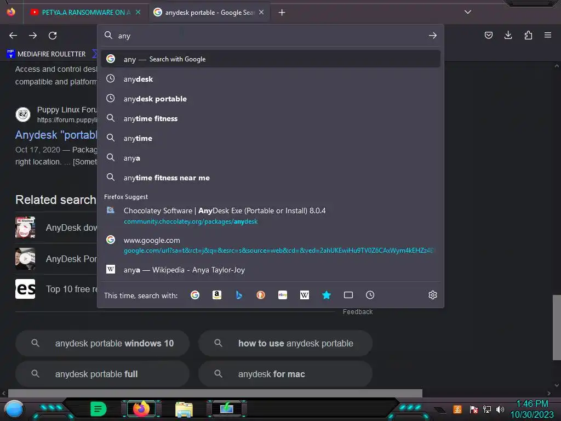Search 'anydesk portable windows 10'

(102, 343)
